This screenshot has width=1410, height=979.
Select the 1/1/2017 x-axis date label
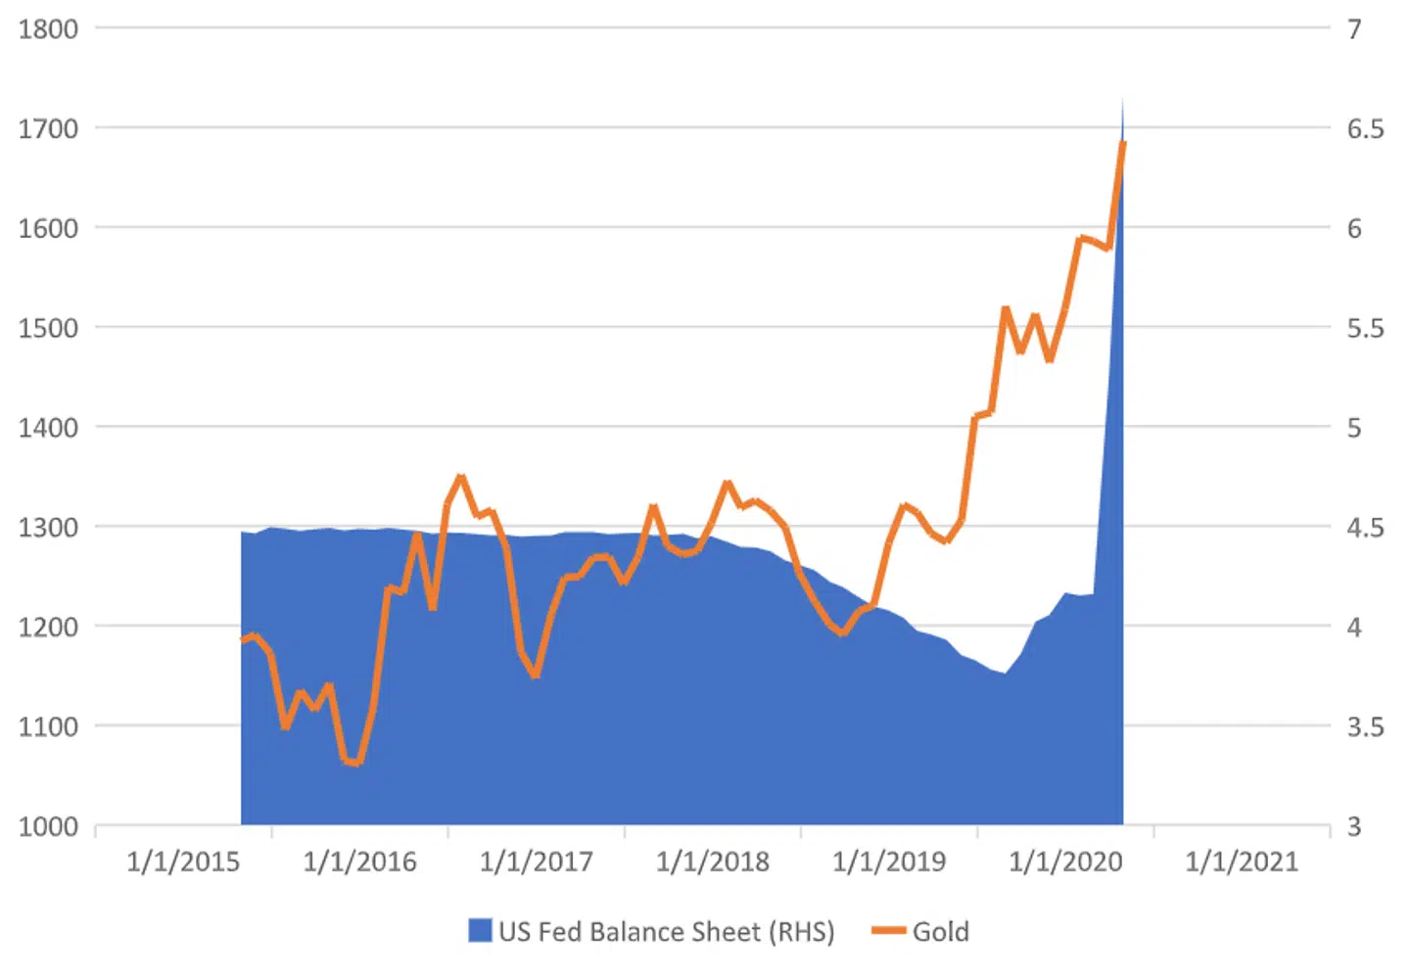pos(536,862)
